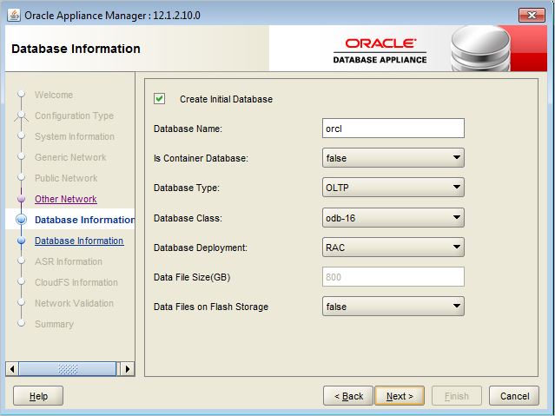Click the System Information step

coord(75,136)
